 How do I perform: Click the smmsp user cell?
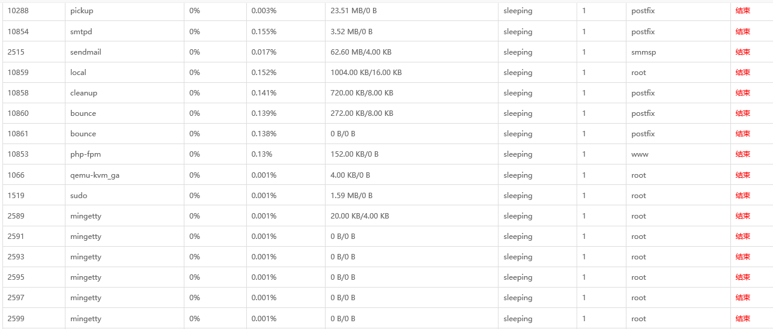point(643,52)
